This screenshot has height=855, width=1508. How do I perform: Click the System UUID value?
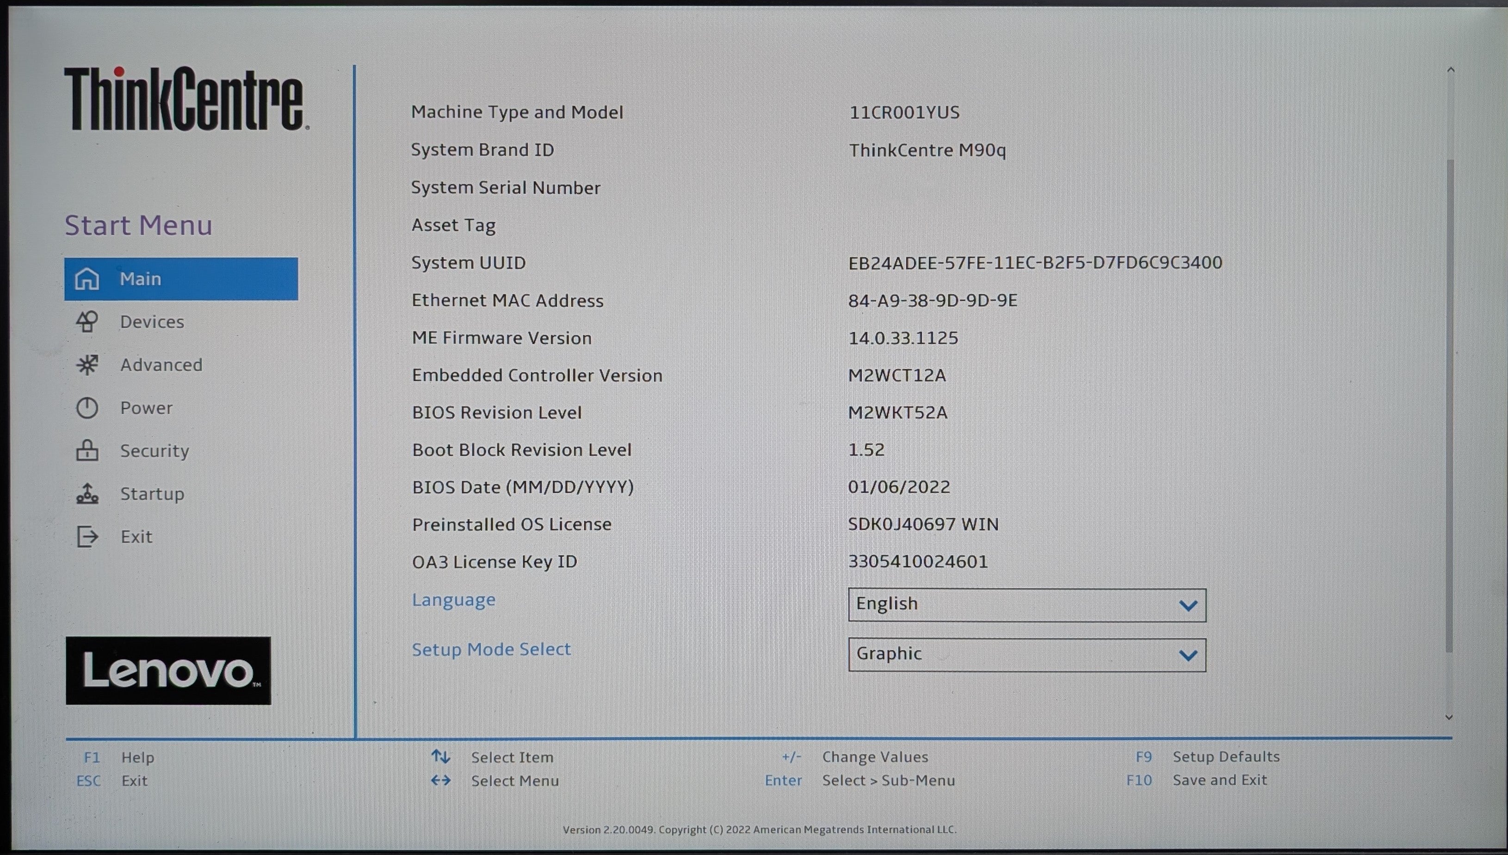pos(1035,263)
